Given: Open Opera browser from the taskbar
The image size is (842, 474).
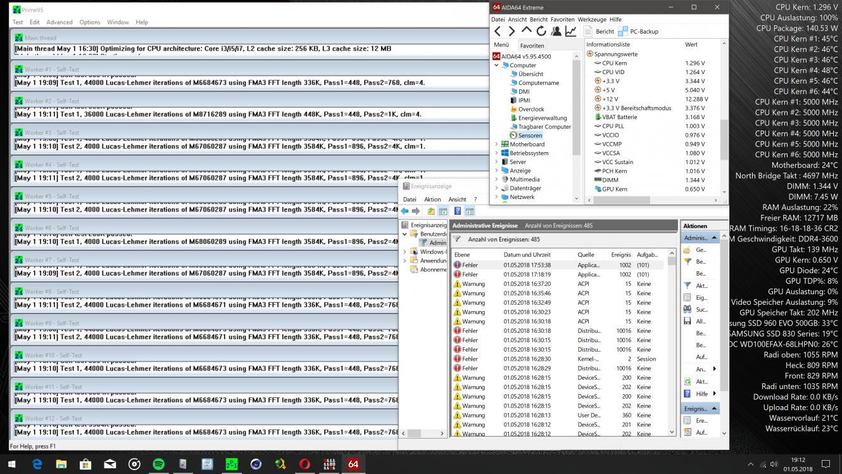Looking at the screenshot, I should 305,464.
